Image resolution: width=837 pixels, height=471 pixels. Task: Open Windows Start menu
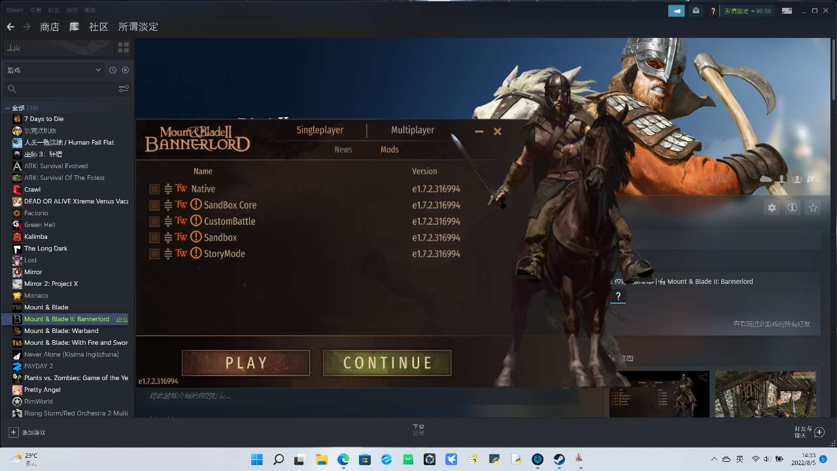[x=257, y=459]
